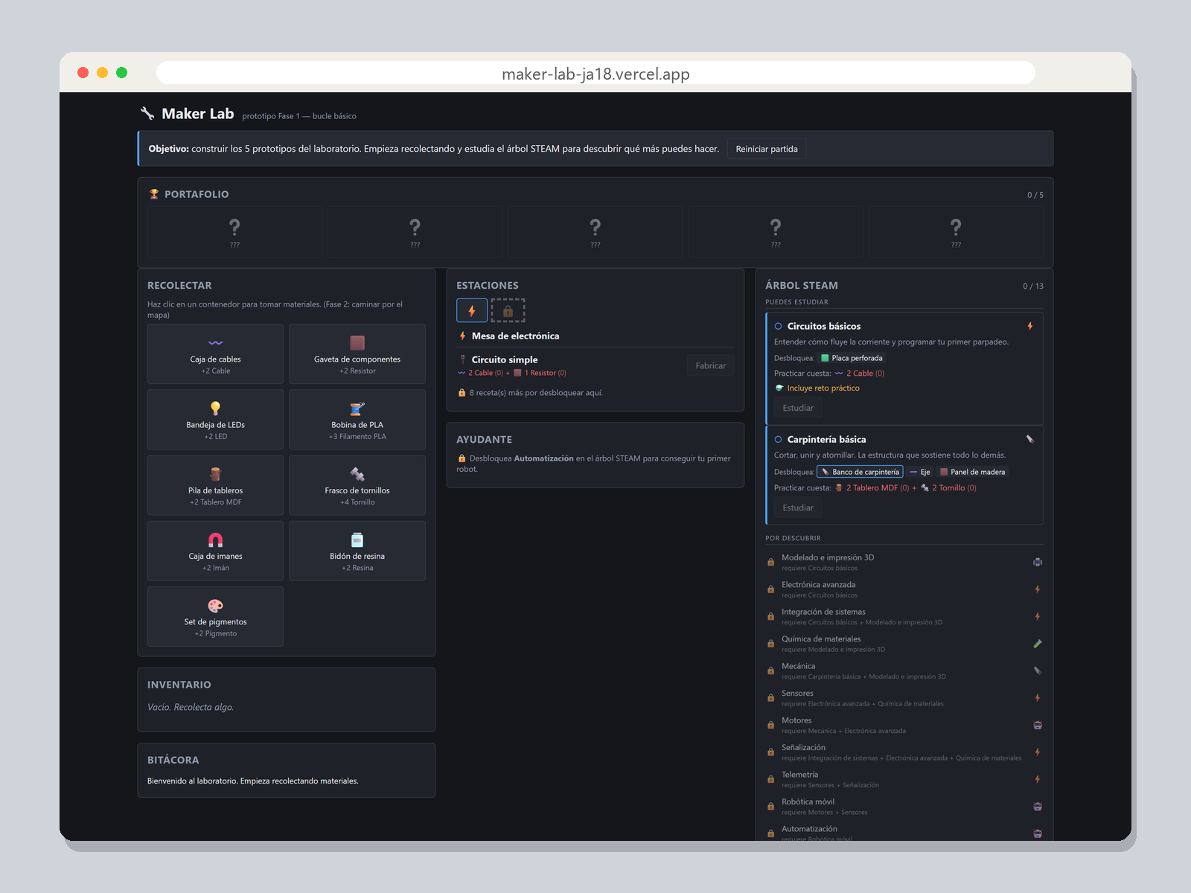Click the Reiniciar partida button
This screenshot has height=893, width=1191.
767,149
